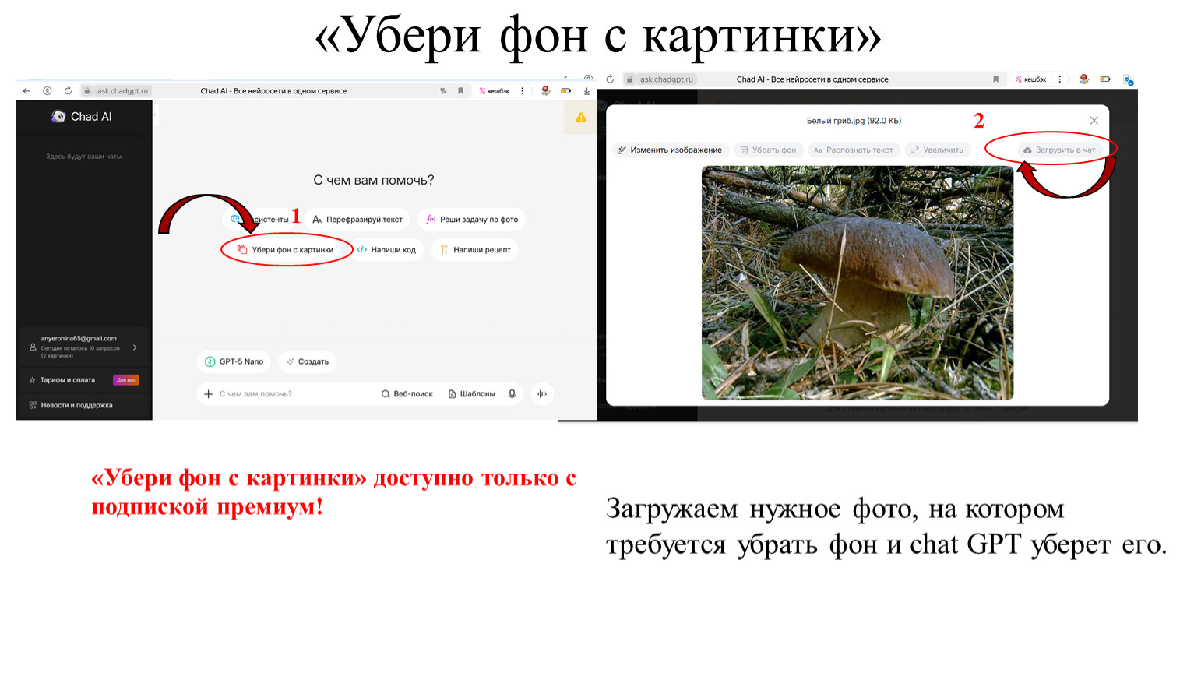Choose the Убери фон с картинки suggestion
This screenshot has width=1194, height=673.
pos(286,250)
